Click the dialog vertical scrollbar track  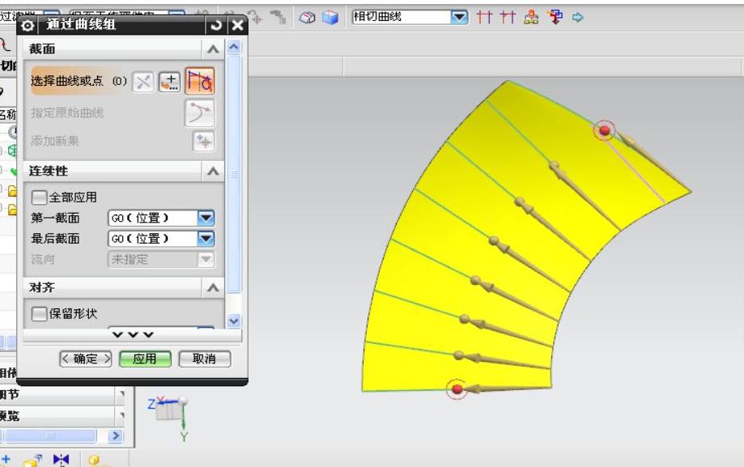point(234,173)
